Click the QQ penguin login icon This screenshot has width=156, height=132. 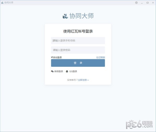pos(67,71)
